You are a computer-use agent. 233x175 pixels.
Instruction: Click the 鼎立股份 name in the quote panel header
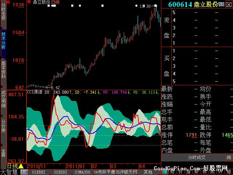click(x=206, y=4)
